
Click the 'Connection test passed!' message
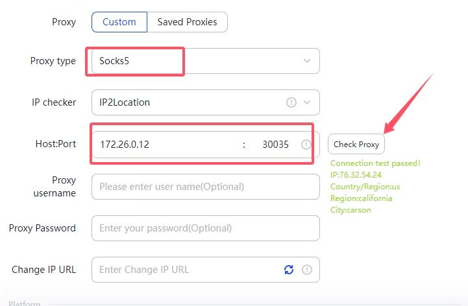coord(375,163)
